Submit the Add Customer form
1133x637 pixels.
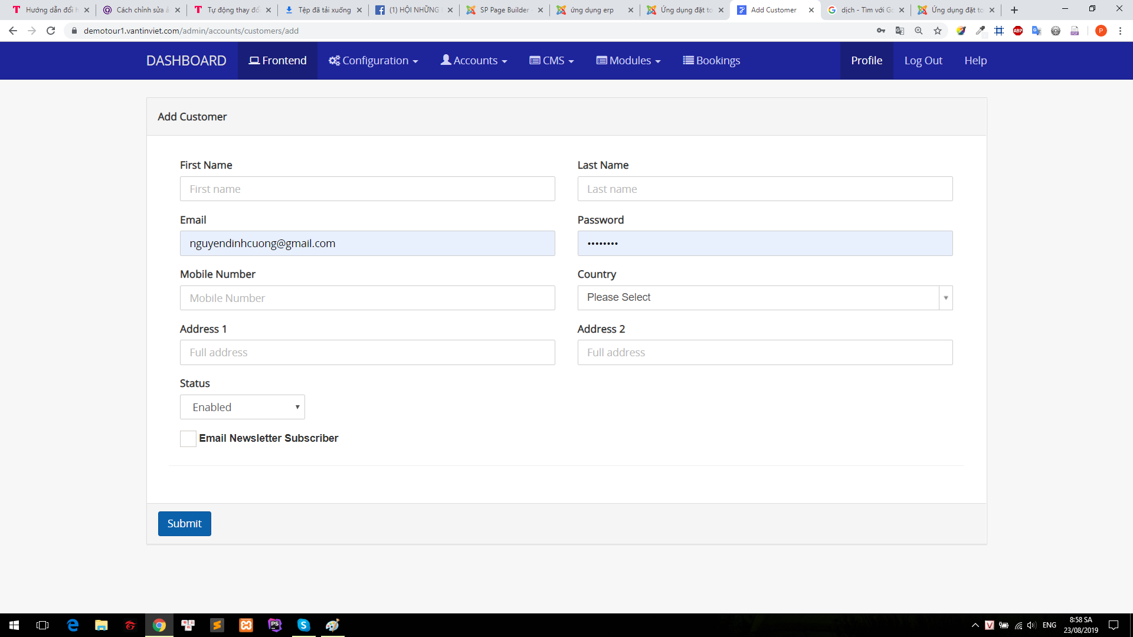coord(185,524)
